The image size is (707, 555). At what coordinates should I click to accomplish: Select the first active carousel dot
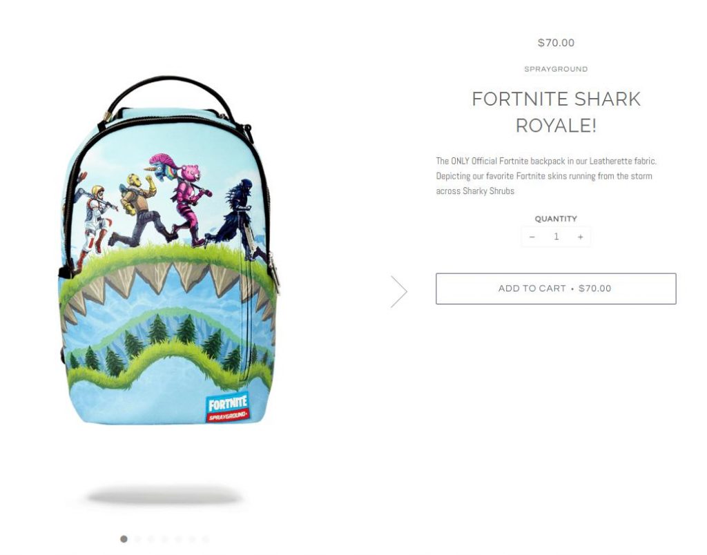[124, 538]
